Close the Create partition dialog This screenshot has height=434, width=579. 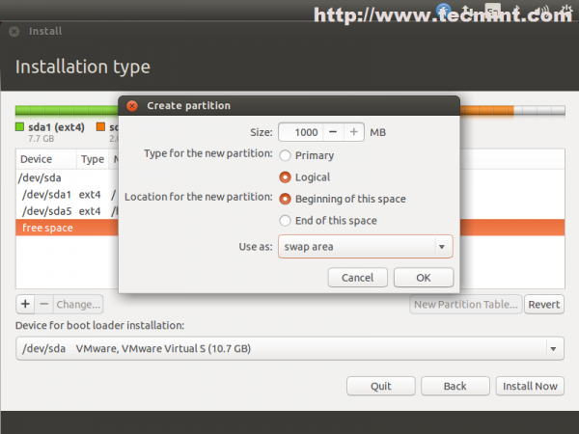132,106
